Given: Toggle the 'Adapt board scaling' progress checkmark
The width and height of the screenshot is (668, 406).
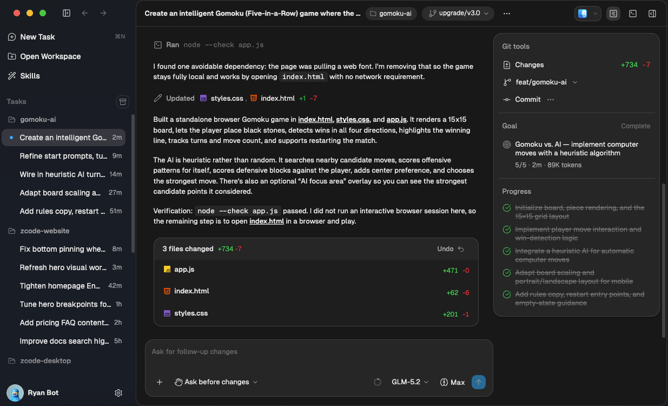Looking at the screenshot, I should tap(507, 273).
